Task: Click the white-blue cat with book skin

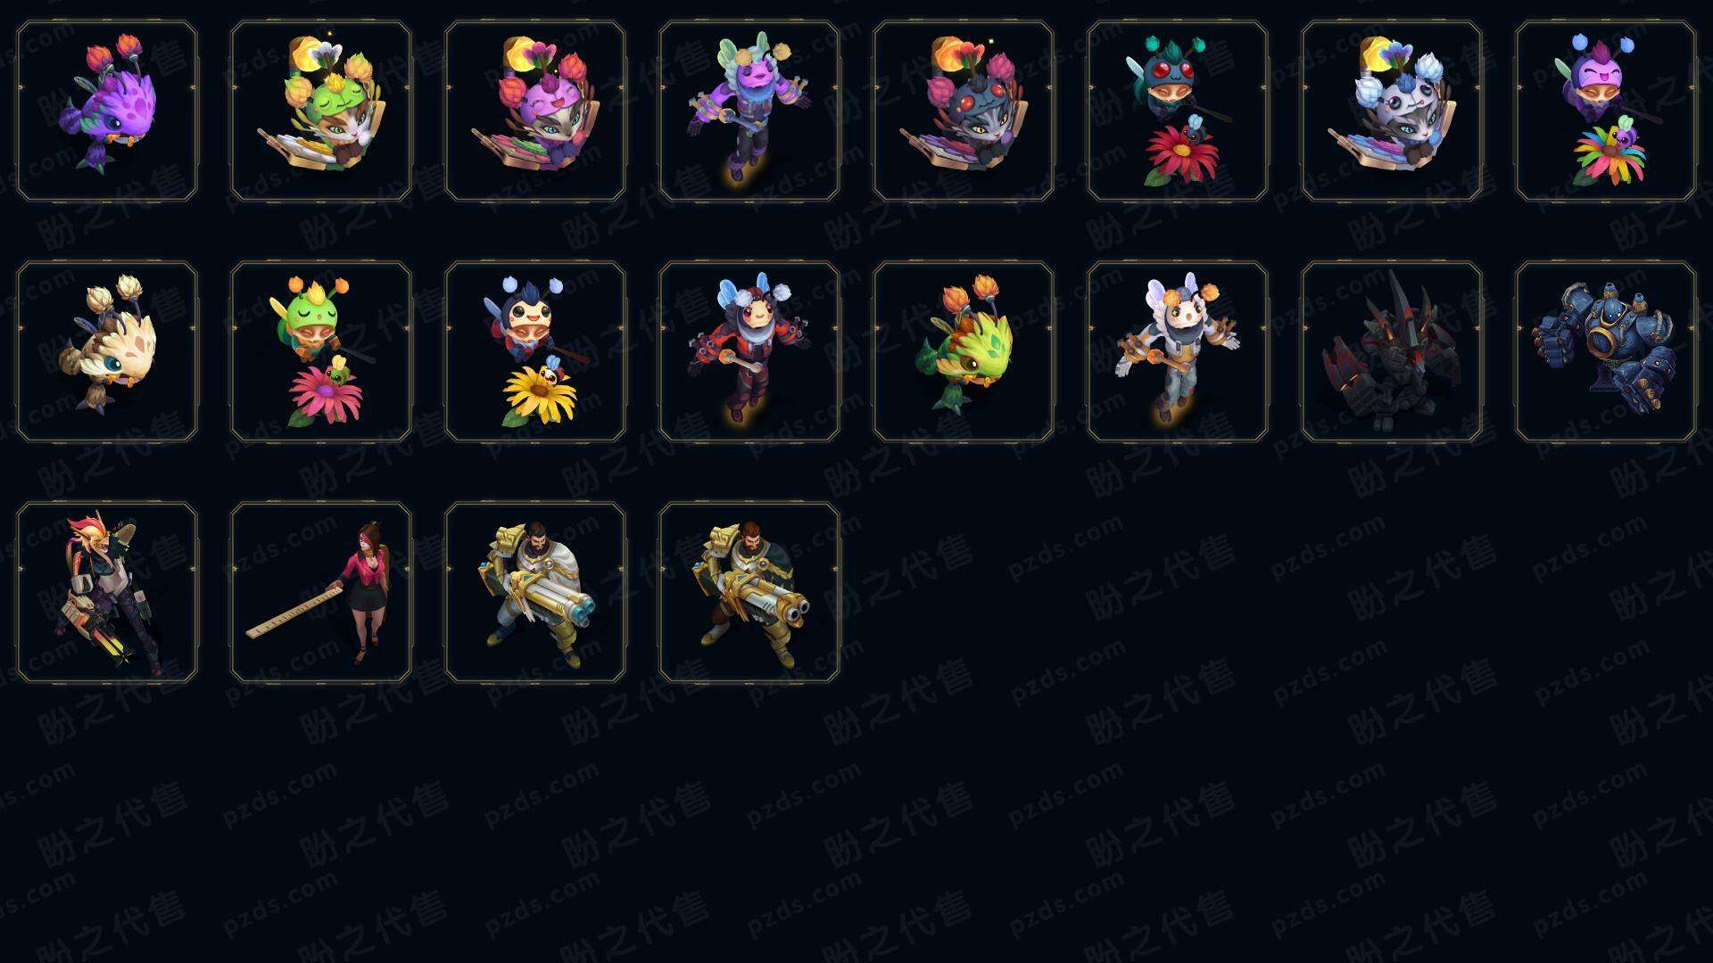Action: 1392,111
